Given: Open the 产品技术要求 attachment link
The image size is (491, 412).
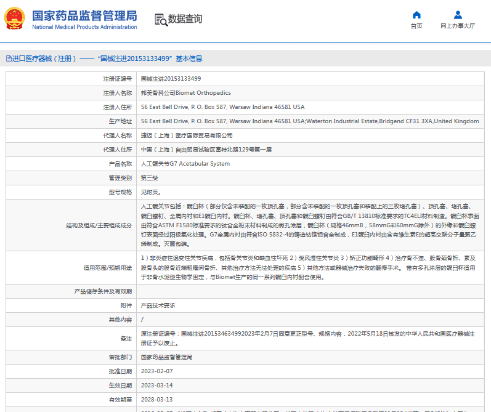Looking at the screenshot, I should click(158, 305).
